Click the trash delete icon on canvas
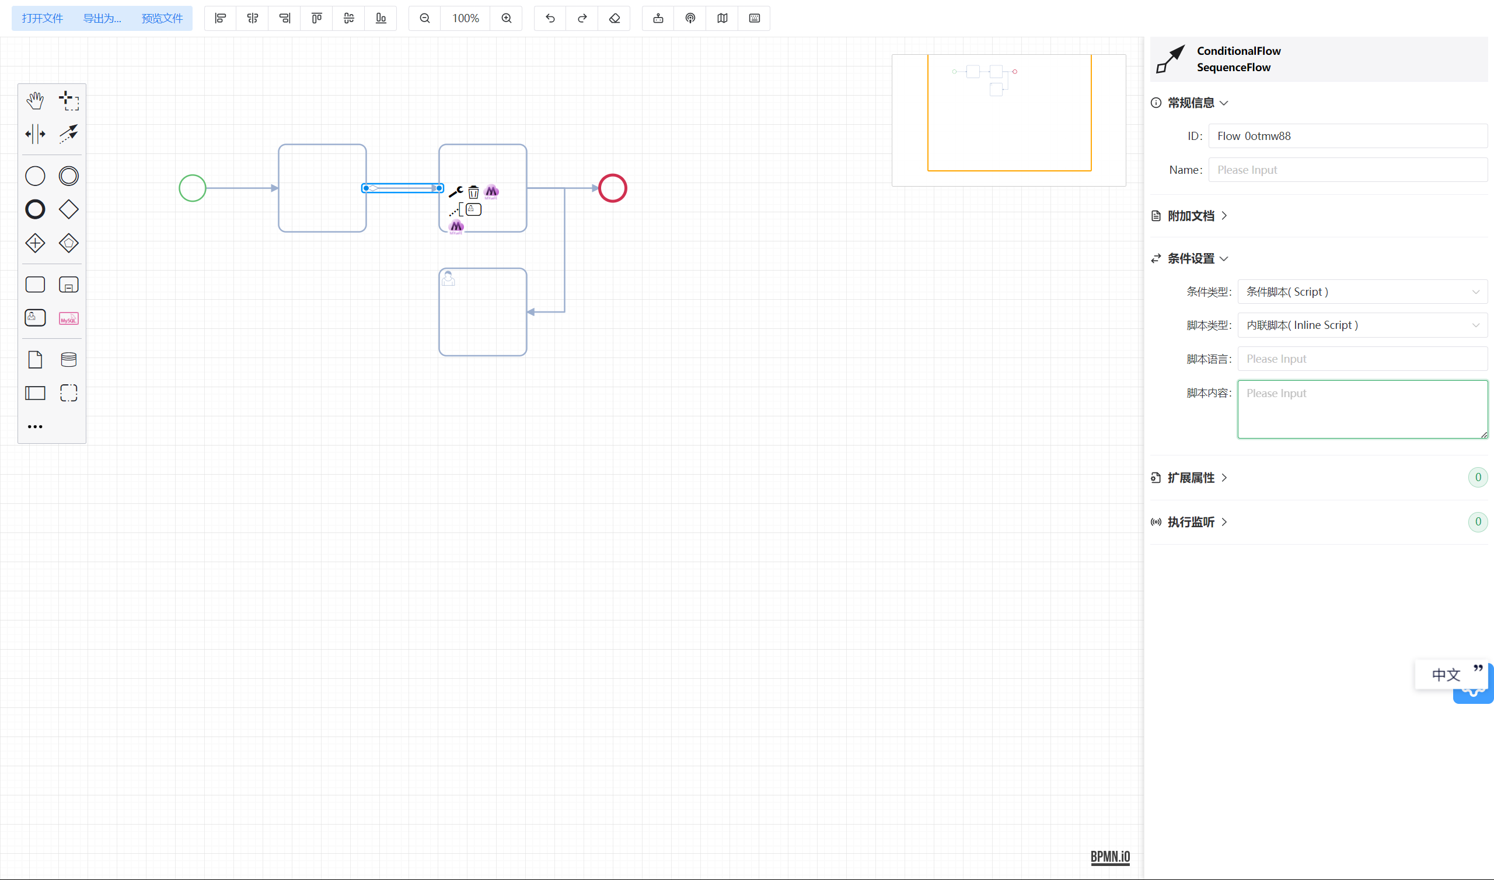Viewport: 1494px width, 880px height. (x=473, y=192)
